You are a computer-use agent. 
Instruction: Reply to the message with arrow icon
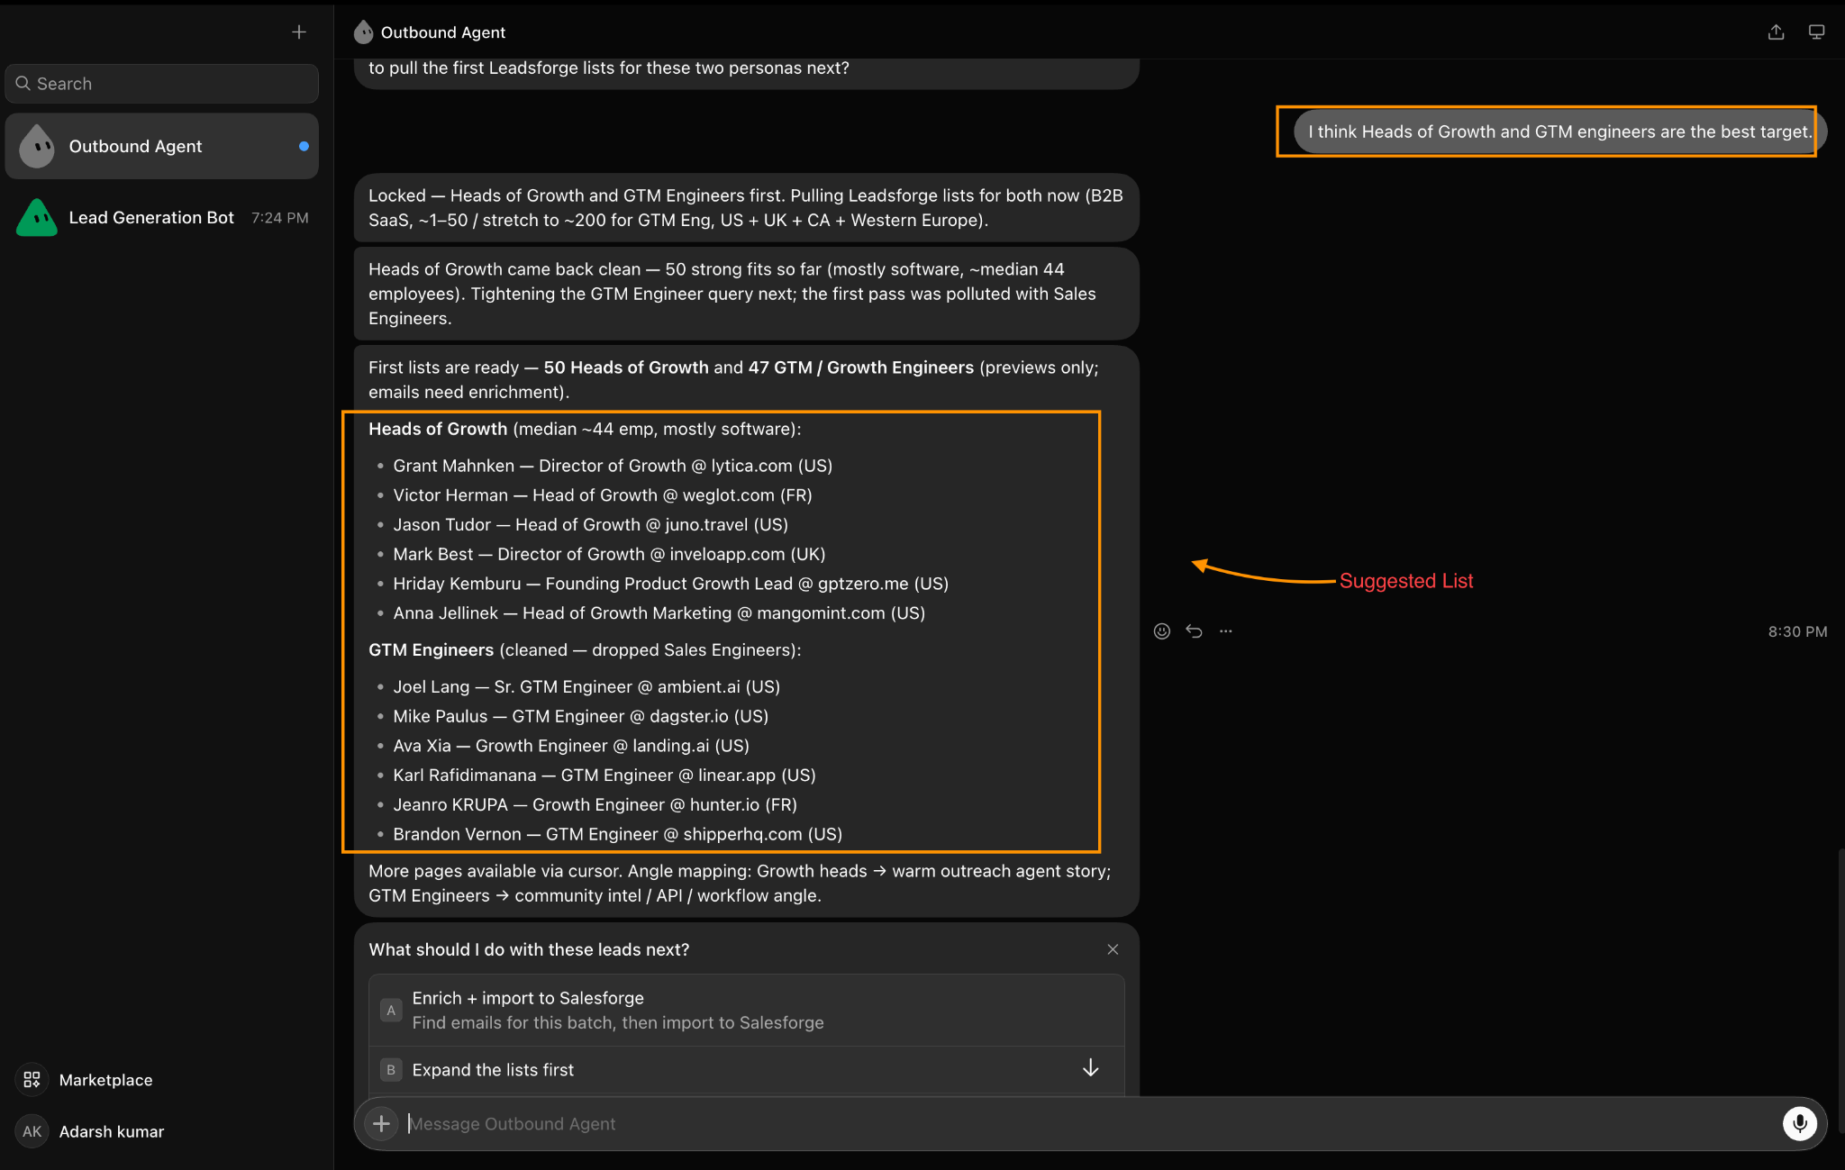coord(1194,631)
